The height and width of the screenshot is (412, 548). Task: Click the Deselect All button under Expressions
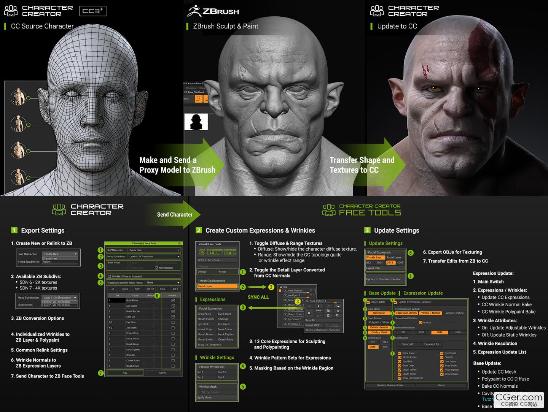(x=432, y=344)
